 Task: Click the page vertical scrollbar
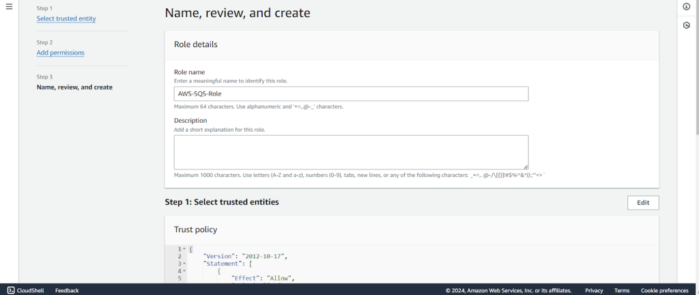[x=697, y=67]
